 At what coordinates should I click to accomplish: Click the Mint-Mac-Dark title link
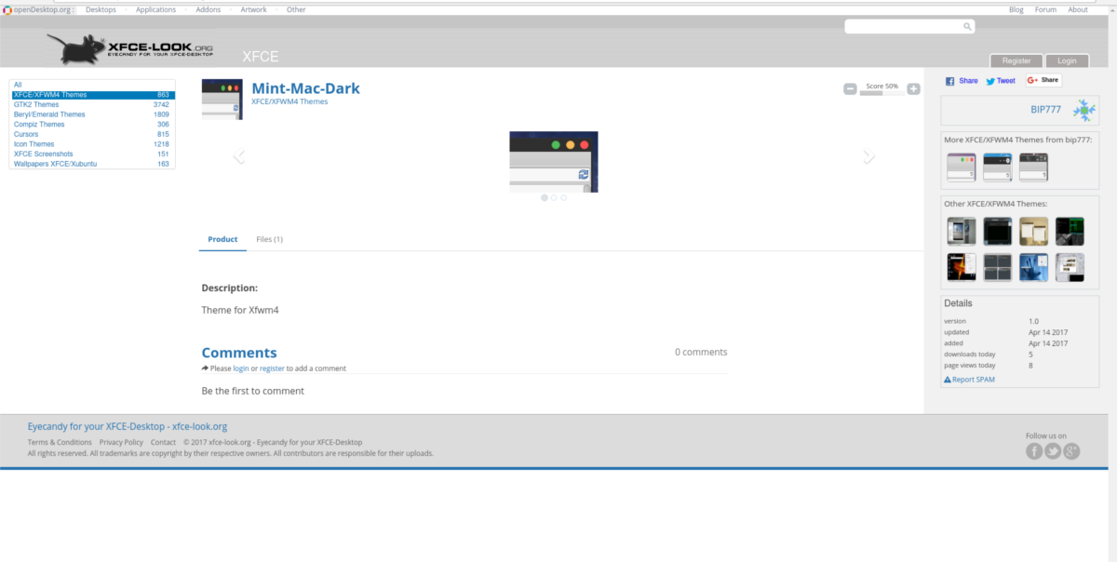(x=305, y=88)
